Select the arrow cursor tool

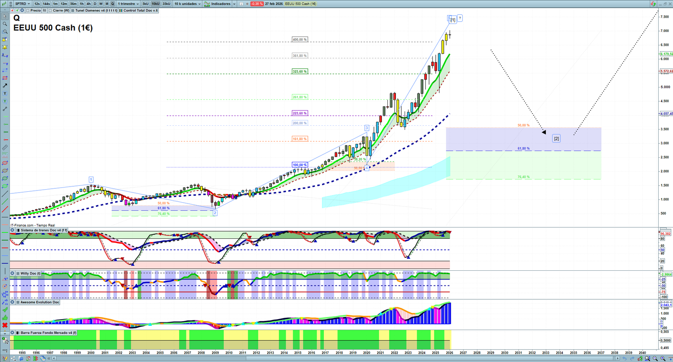[5, 16]
